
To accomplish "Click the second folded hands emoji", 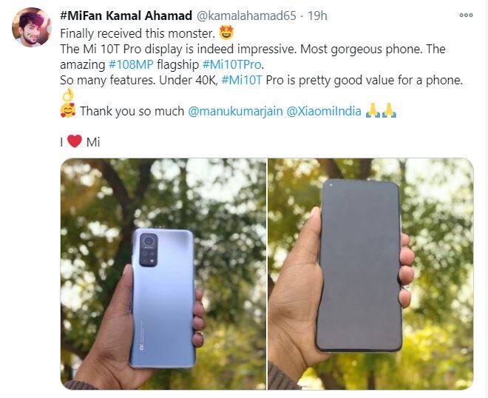I will pos(389,110).
